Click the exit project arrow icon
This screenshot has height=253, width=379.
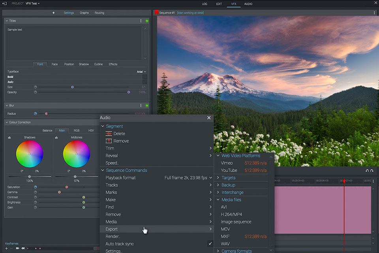(4, 4)
